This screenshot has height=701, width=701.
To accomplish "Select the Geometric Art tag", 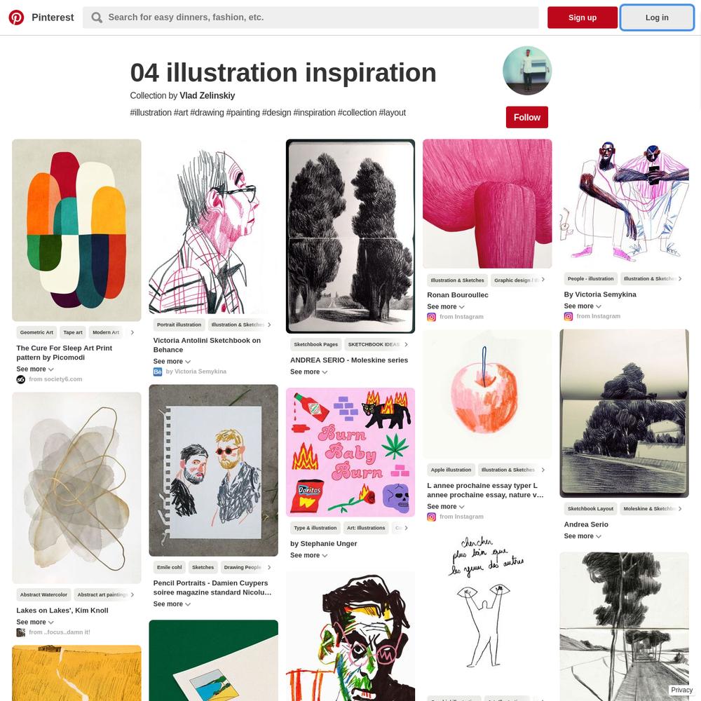I will tap(36, 332).
